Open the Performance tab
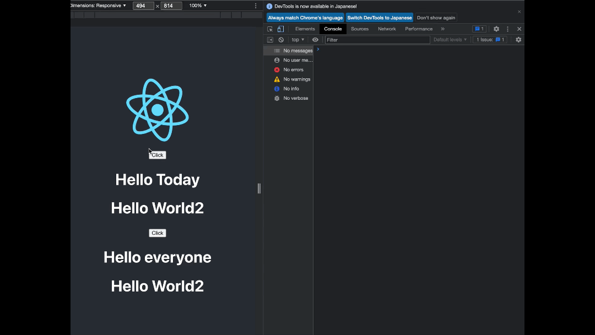Image resolution: width=595 pixels, height=335 pixels. point(419,29)
